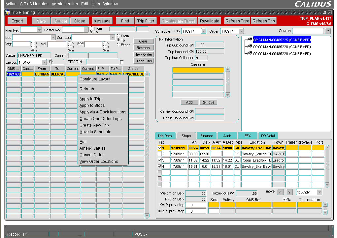Click the down arrow of the orders grid scrollbar
The height and width of the screenshot is (238, 337).
(147, 216)
